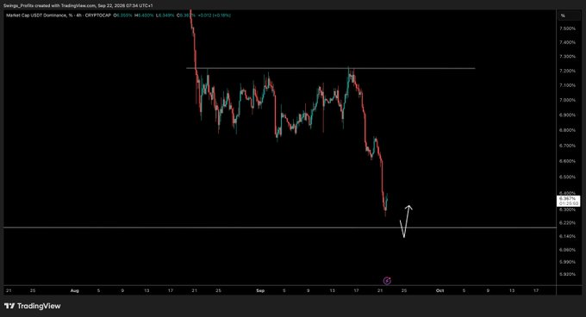This screenshot has height=317, width=586.
Task: Click the 7.000% price axis label
Action: click(567, 100)
